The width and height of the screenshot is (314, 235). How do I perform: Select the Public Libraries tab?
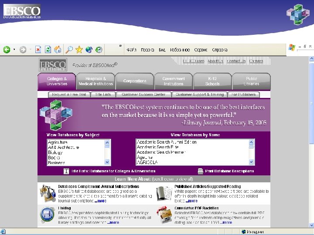[x=252, y=81]
